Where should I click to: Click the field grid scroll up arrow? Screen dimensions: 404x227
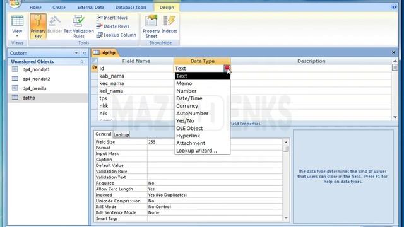click(395, 61)
